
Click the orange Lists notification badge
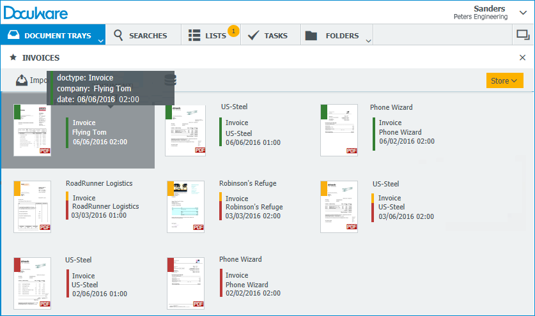233,31
